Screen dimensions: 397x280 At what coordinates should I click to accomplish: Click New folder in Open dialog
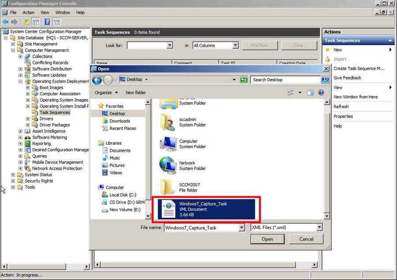[136, 93]
